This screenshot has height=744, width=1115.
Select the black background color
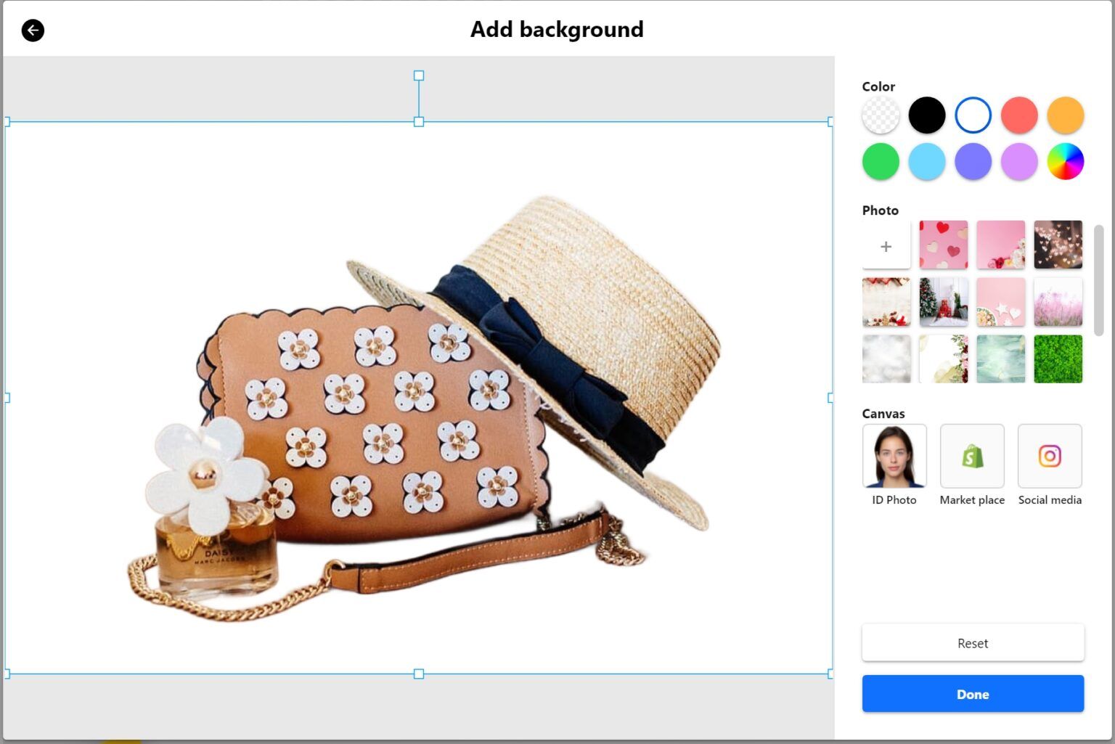927,115
